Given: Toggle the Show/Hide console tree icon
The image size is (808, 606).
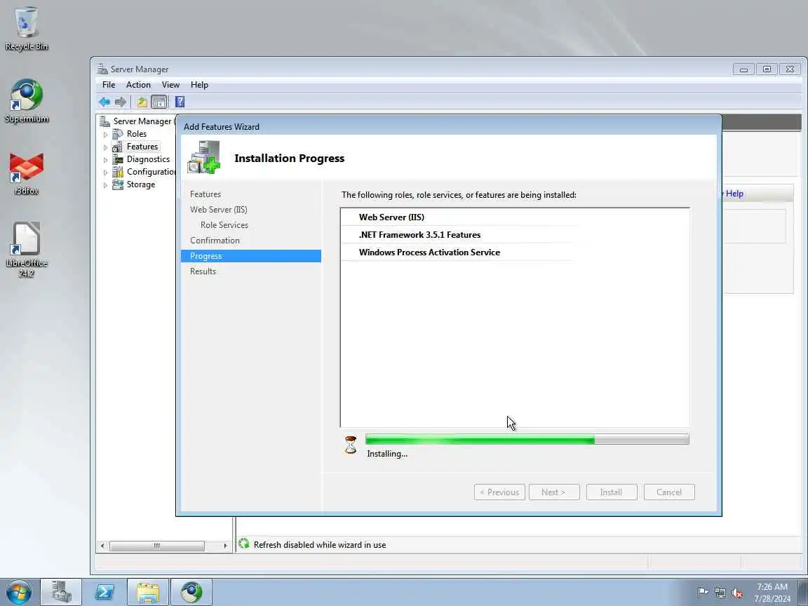Looking at the screenshot, I should click(159, 102).
